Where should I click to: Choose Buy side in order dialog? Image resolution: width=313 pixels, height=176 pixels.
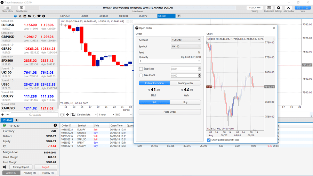pyautogui.click(x=185, y=102)
